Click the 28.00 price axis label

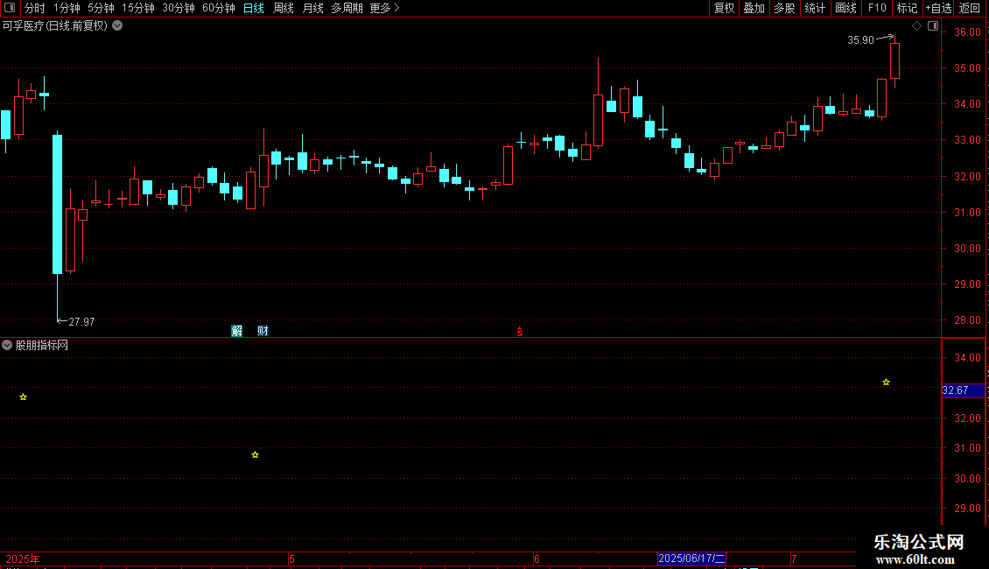tap(967, 320)
